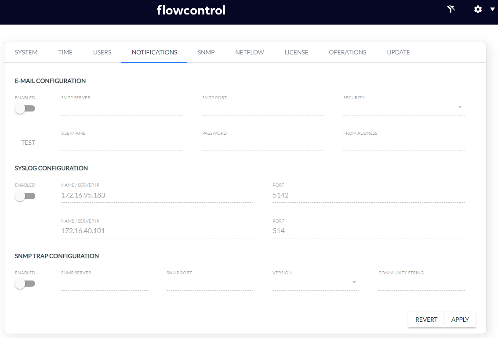
Task: Click the Revert button
Action: [426, 320]
